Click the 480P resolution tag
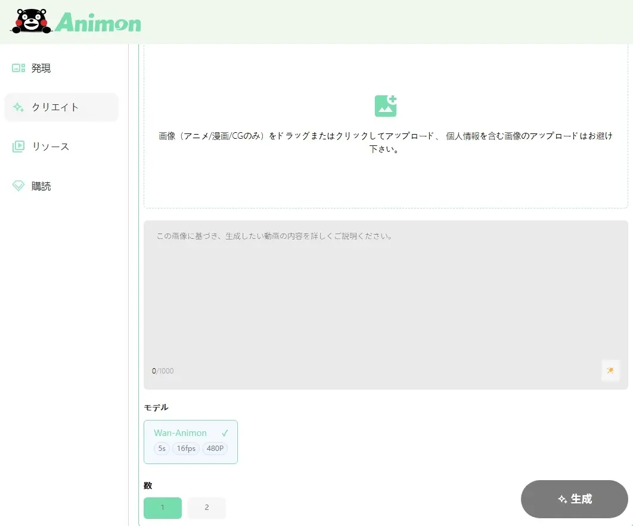Viewport: 633px width, 526px height. point(215,449)
